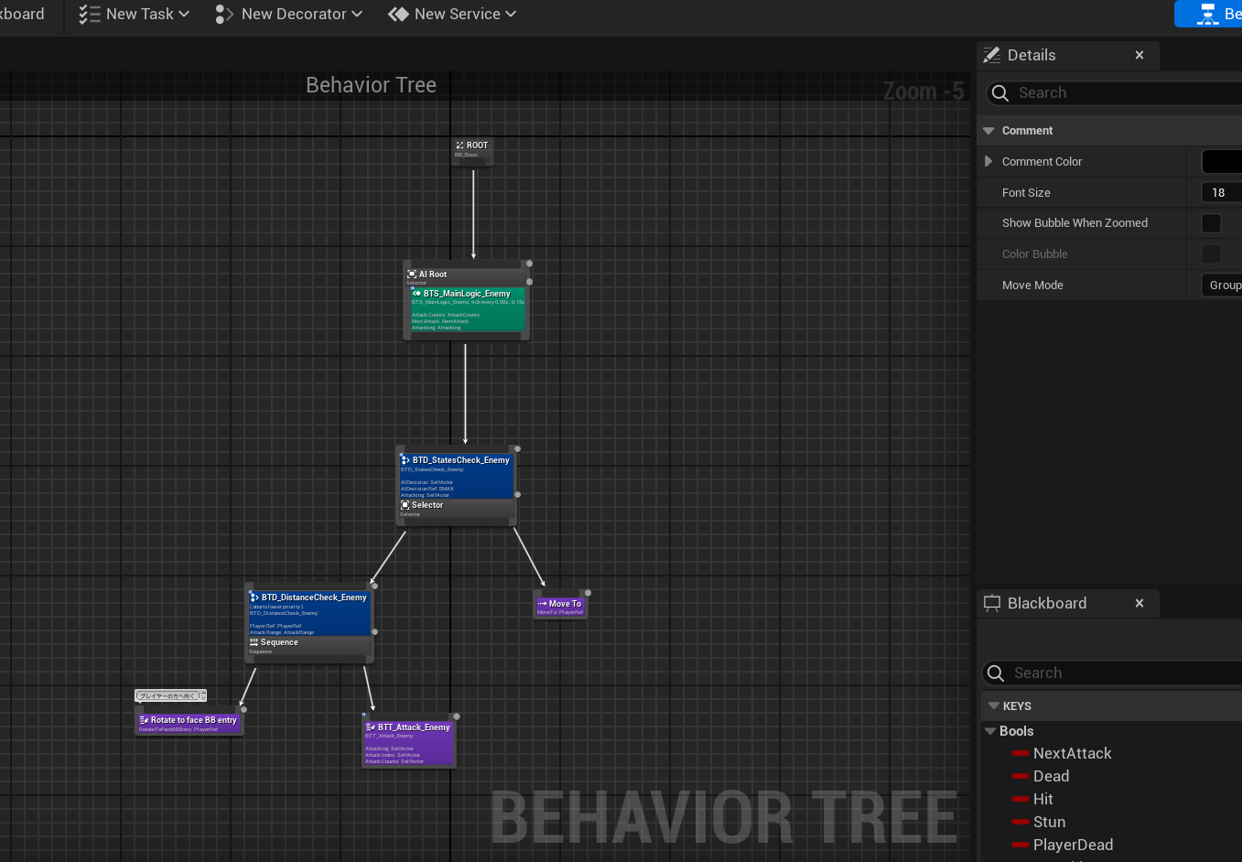Click the New Service icon in the toolbar
1242x862 pixels.
pos(398,14)
